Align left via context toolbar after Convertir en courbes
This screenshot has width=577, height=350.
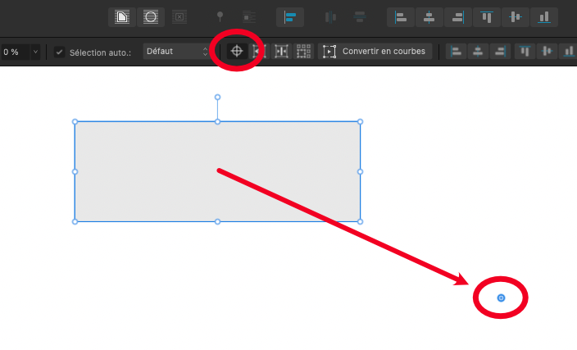pyautogui.click(x=456, y=51)
